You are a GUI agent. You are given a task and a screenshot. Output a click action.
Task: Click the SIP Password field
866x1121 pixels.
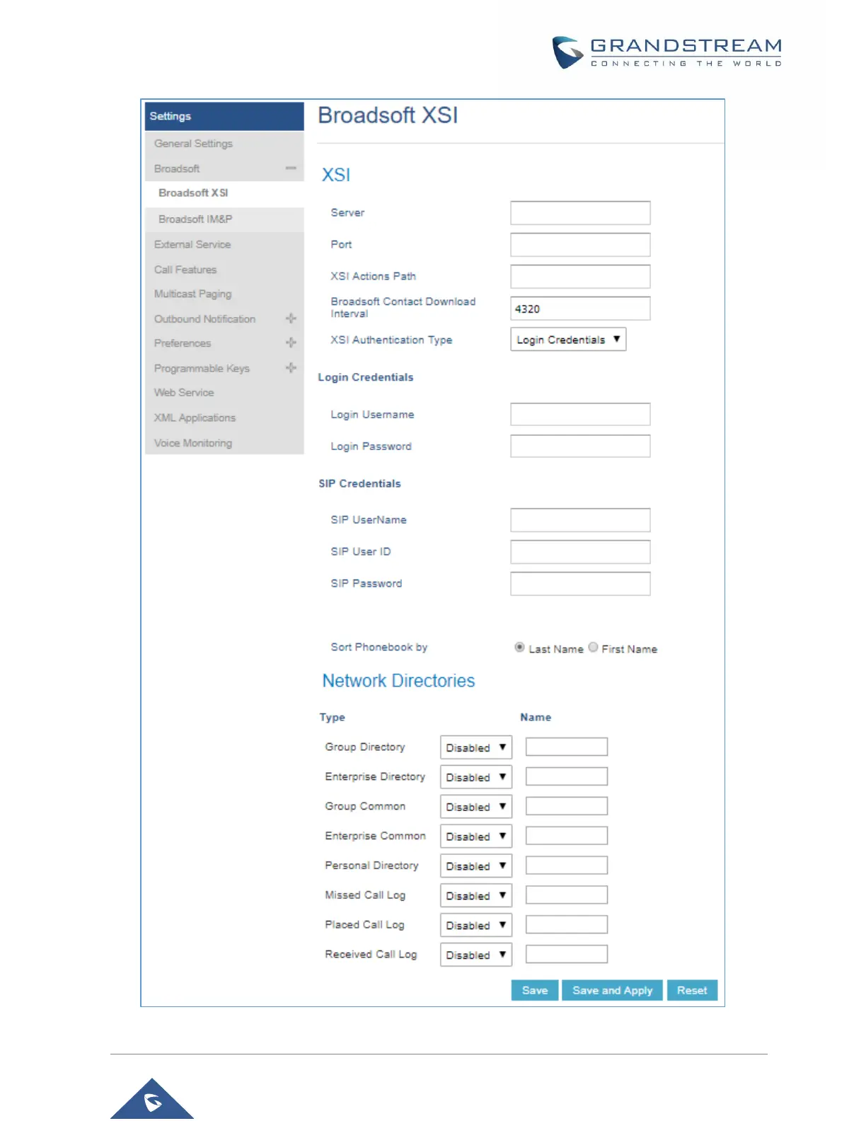coord(580,584)
